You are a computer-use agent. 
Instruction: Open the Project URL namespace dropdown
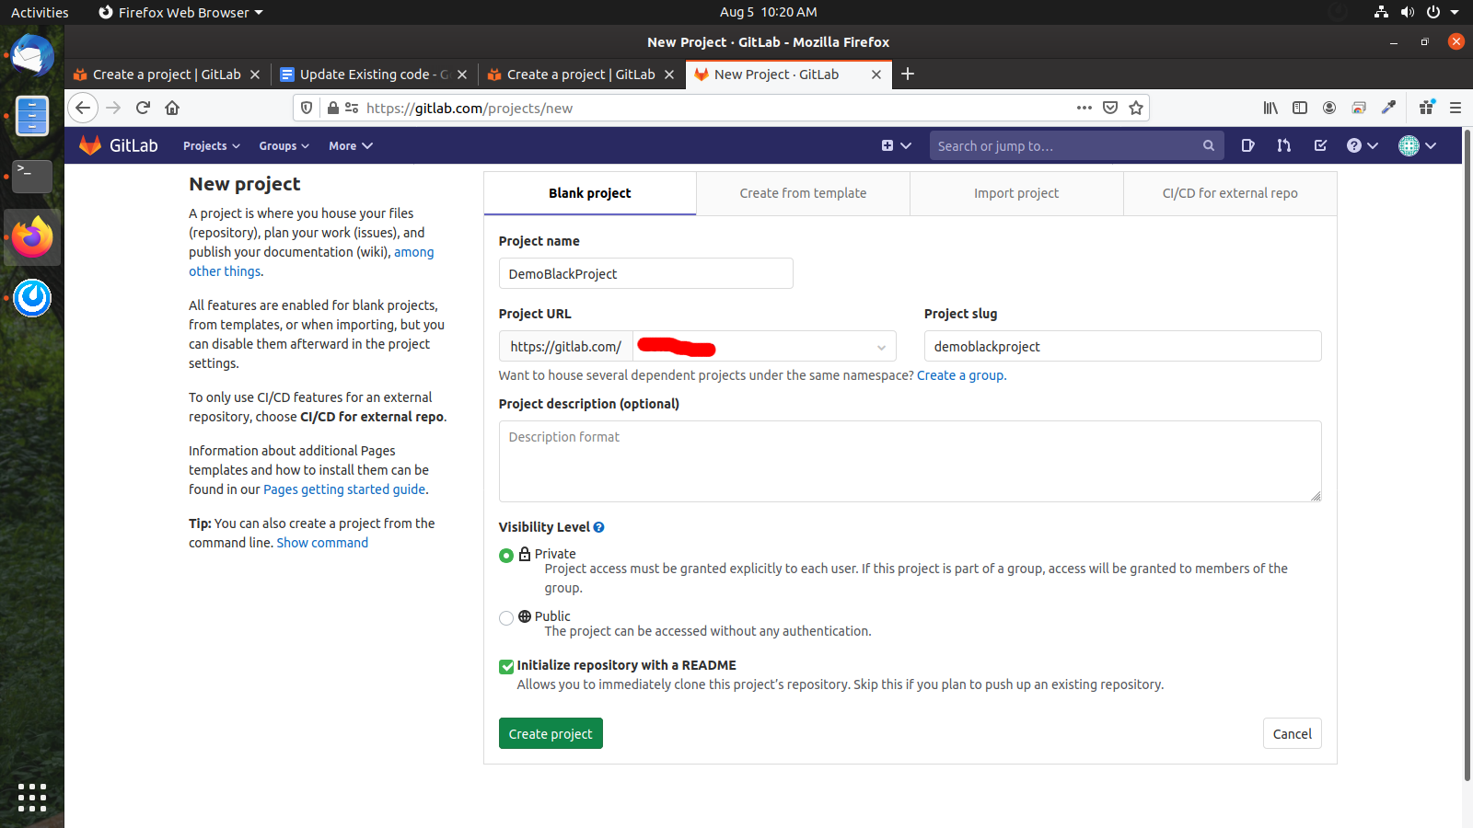(x=764, y=347)
